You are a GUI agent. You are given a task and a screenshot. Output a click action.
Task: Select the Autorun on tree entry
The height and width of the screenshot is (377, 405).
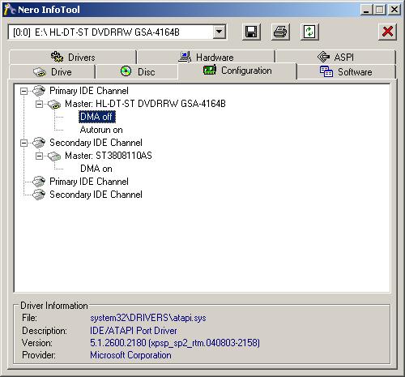[x=101, y=130]
